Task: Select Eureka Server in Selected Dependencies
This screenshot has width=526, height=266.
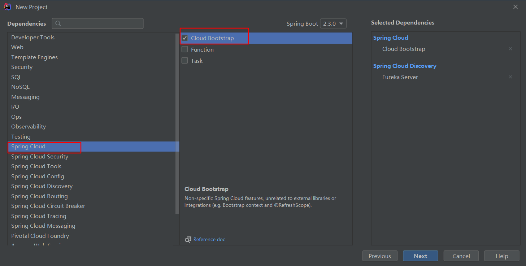Action: (x=400, y=77)
